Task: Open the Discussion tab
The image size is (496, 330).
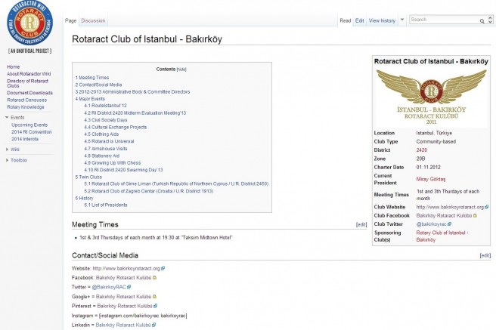Action: tap(93, 20)
